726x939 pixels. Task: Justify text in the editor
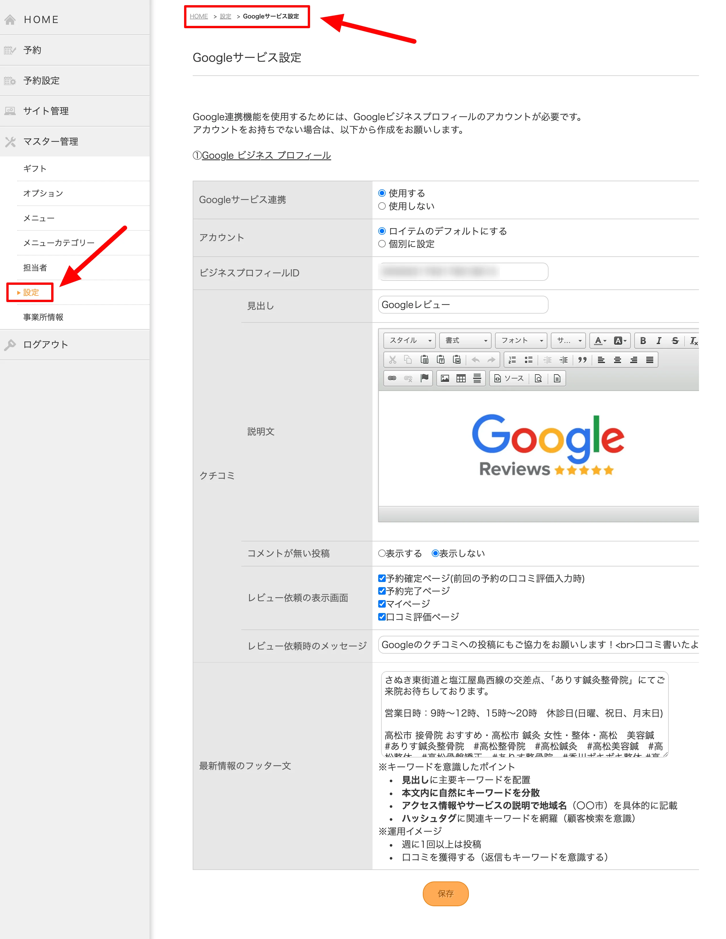click(649, 359)
